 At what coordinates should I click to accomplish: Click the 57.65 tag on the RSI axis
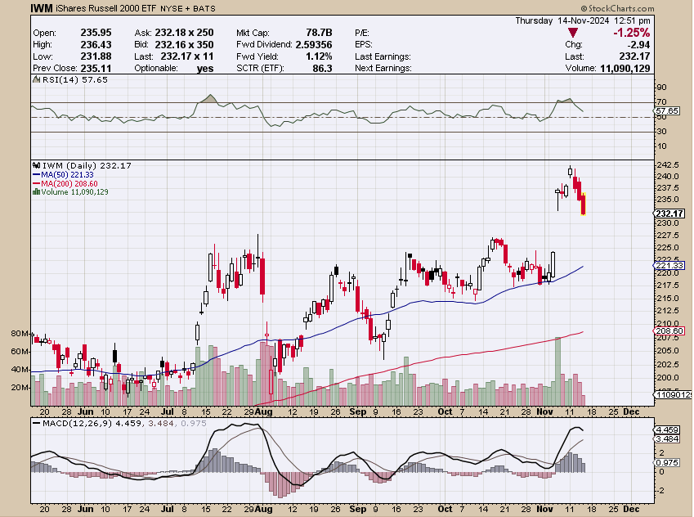[668, 110]
